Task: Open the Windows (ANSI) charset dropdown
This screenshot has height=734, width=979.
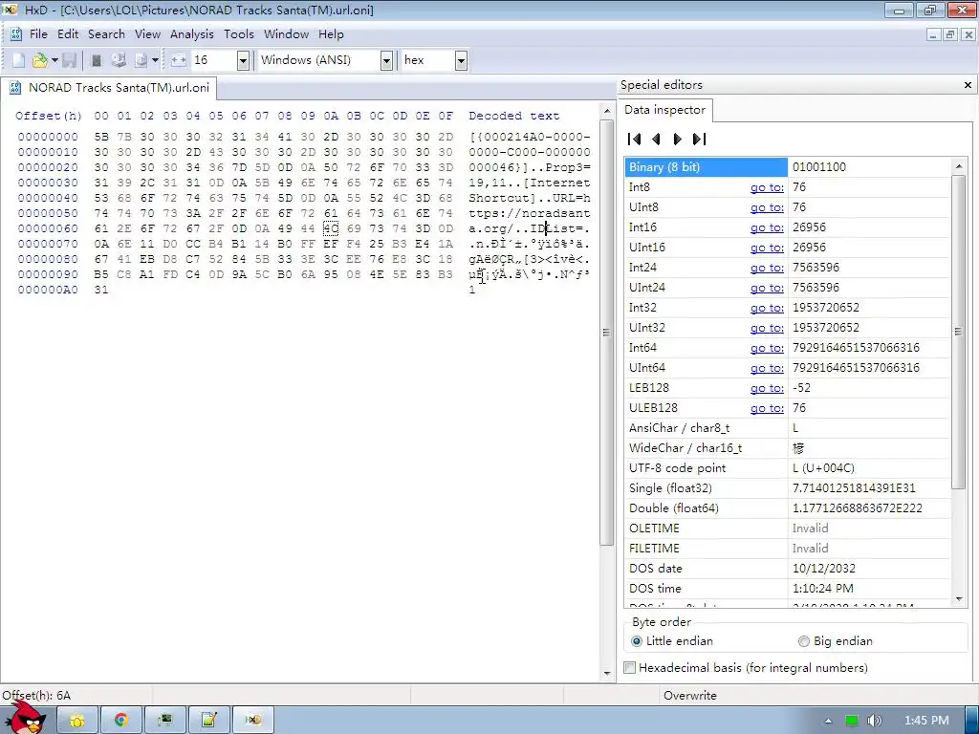Action: (x=386, y=60)
